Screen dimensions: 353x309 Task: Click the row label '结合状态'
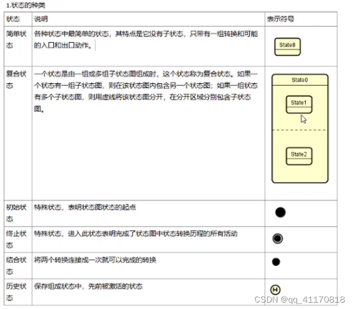[16, 265]
